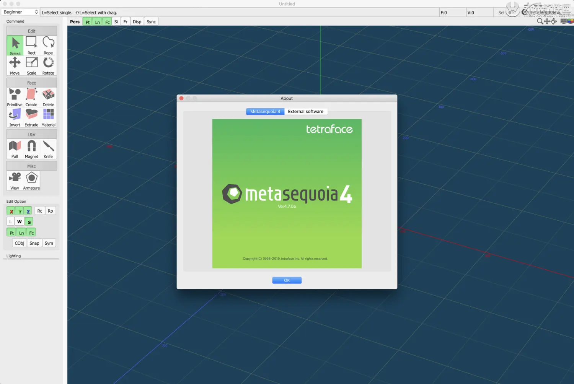Select the Rotate tool
574x384 pixels.
coord(48,66)
